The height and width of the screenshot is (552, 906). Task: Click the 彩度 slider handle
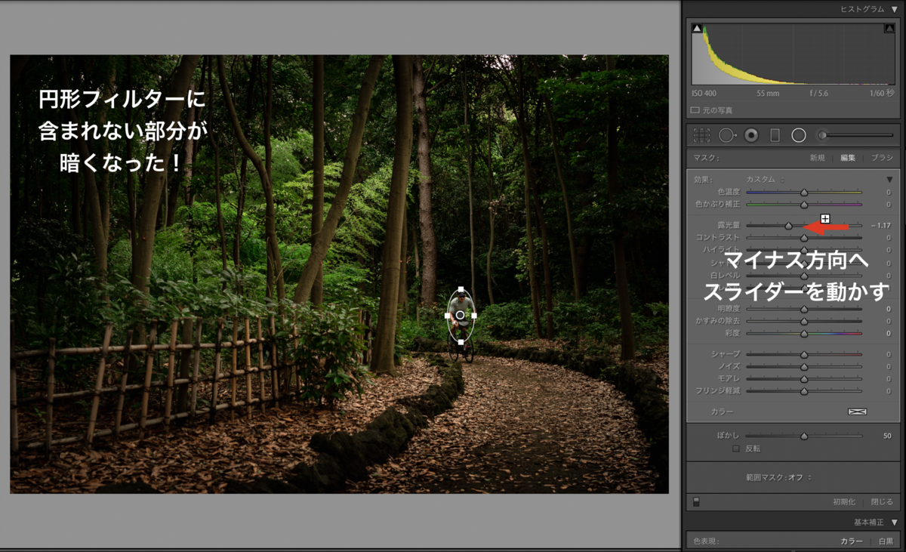pyautogui.click(x=804, y=334)
